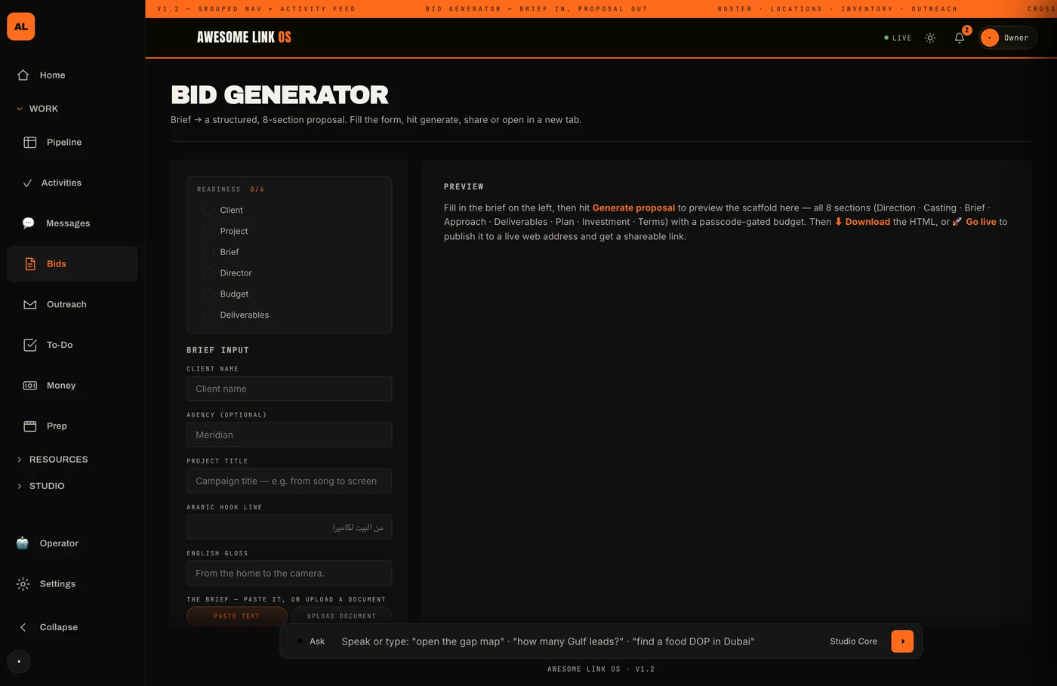Click Collapse to shrink the sidebar
Screen dimensions: 1057x686
click(72, 627)
